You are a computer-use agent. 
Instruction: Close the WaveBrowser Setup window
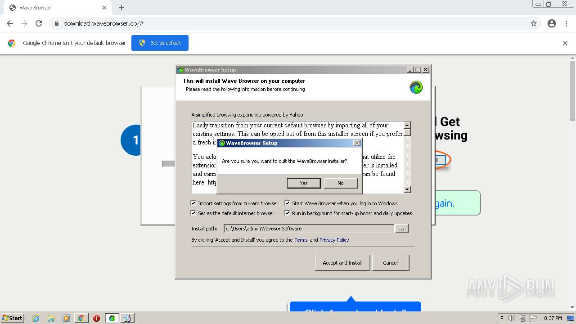click(x=426, y=70)
